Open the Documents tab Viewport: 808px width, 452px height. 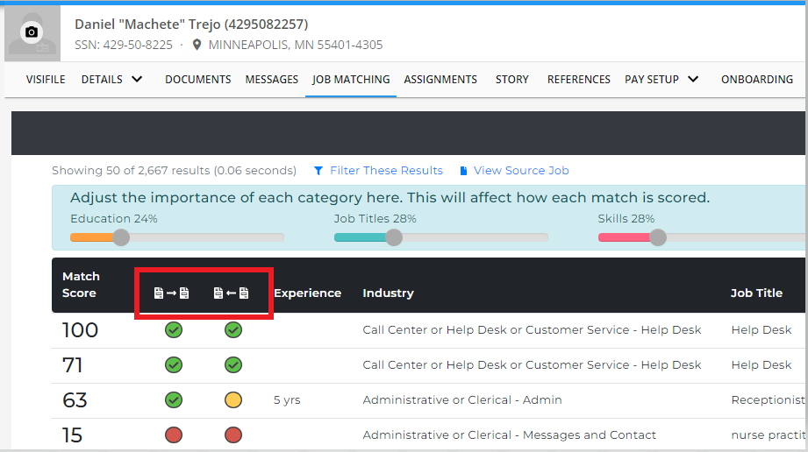pos(198,80)
